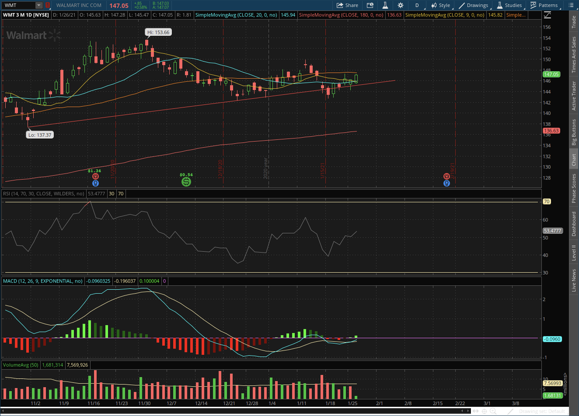Open chart settings gear icon
The width and height of the screenshot is (579, 416).
click(400, 5)
